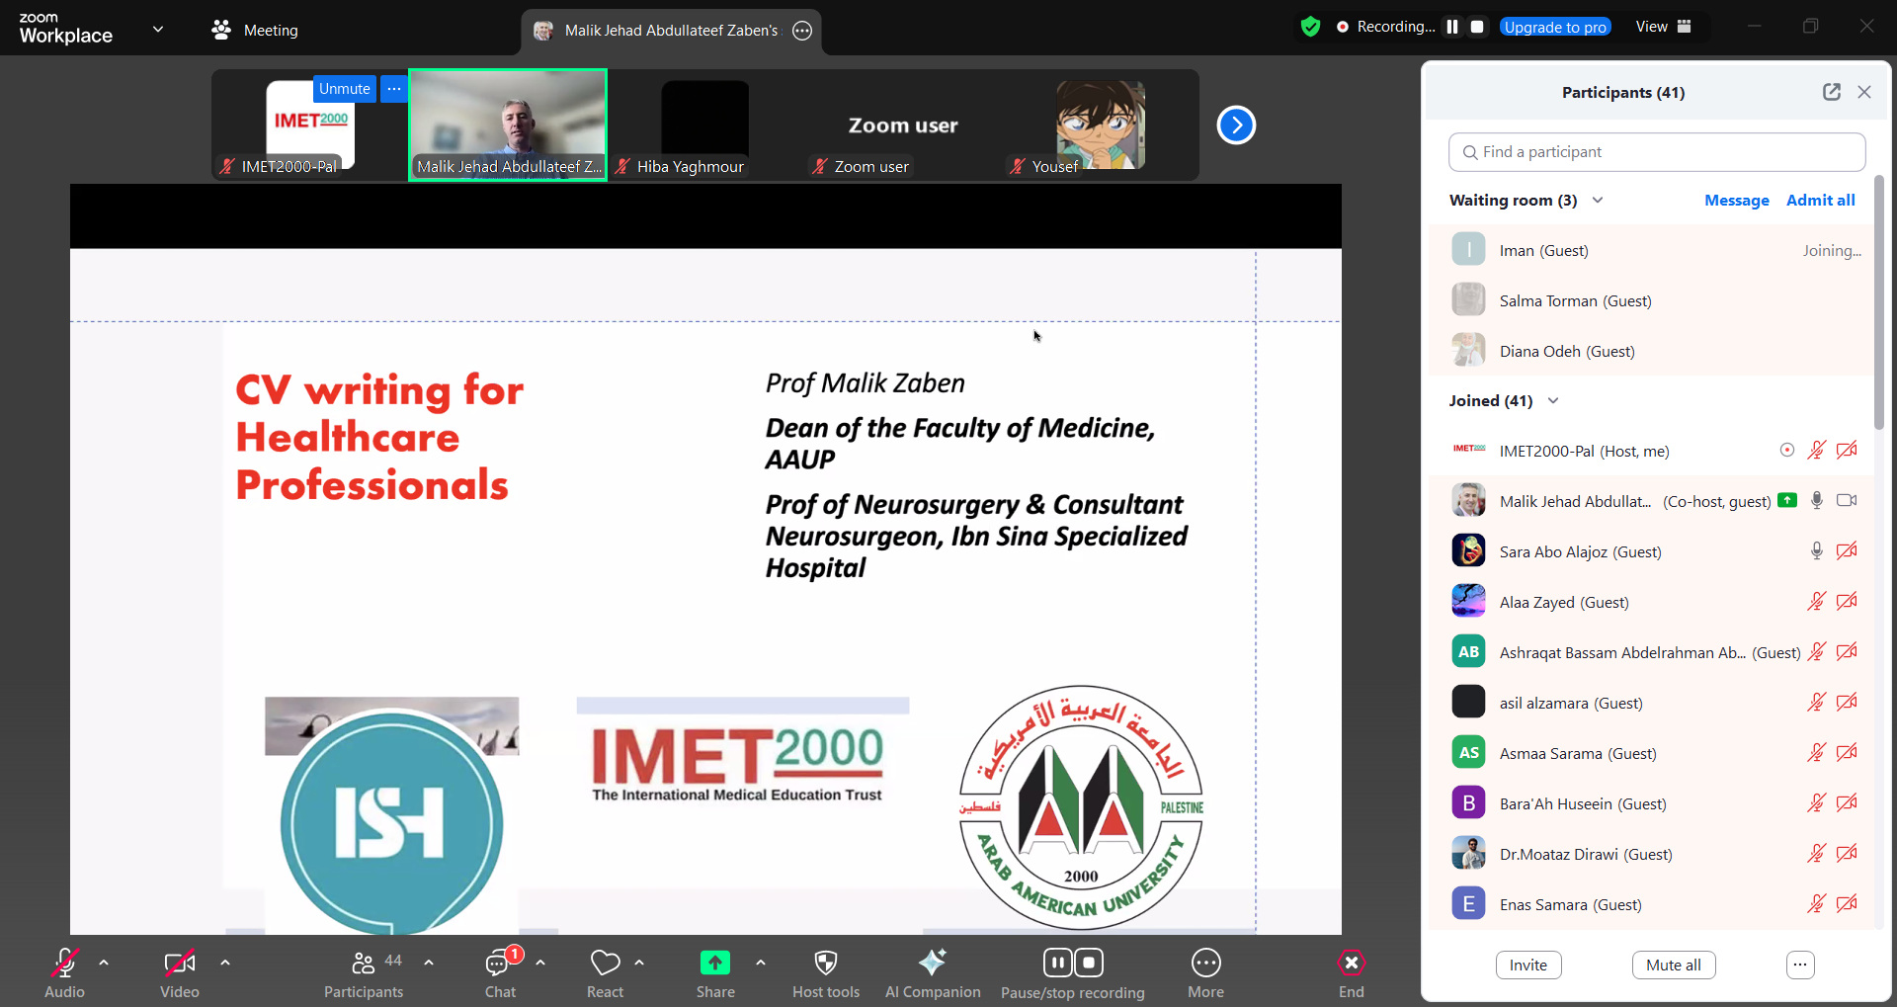
Task: Collapse the Waiting room section
Action: (x=1598, y=201)
